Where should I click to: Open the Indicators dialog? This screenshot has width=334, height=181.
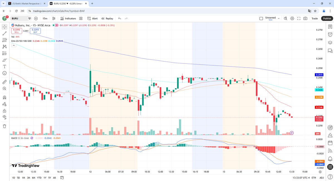pyautogui.click(x=68, y=18)
